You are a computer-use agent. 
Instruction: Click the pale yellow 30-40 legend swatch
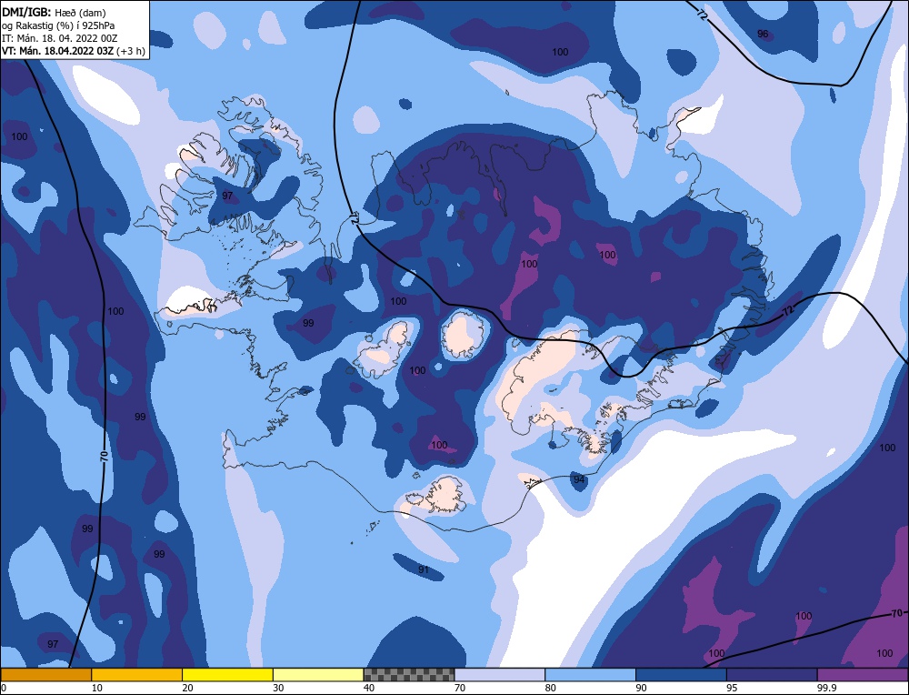coord(318,674)
